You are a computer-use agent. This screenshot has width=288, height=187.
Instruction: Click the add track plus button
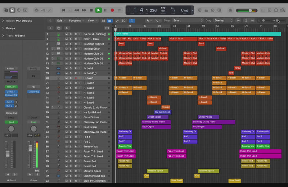(50, 28)
